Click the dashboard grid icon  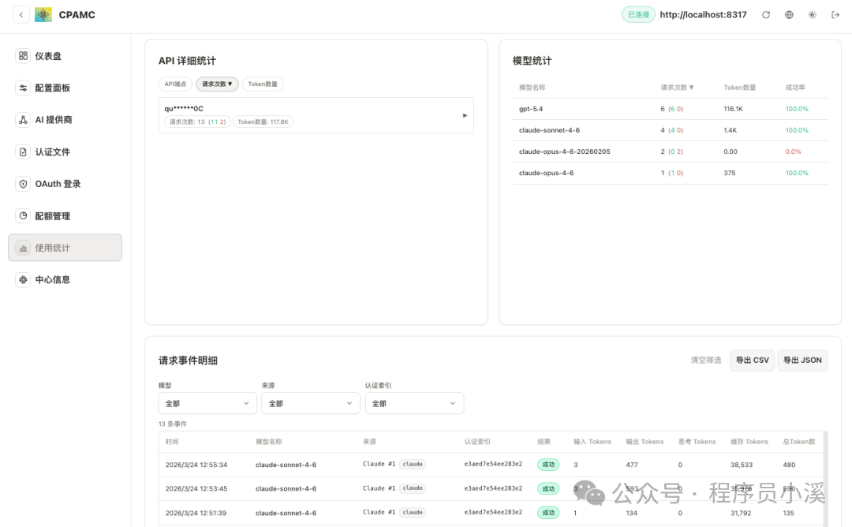(x=23, y=55)
